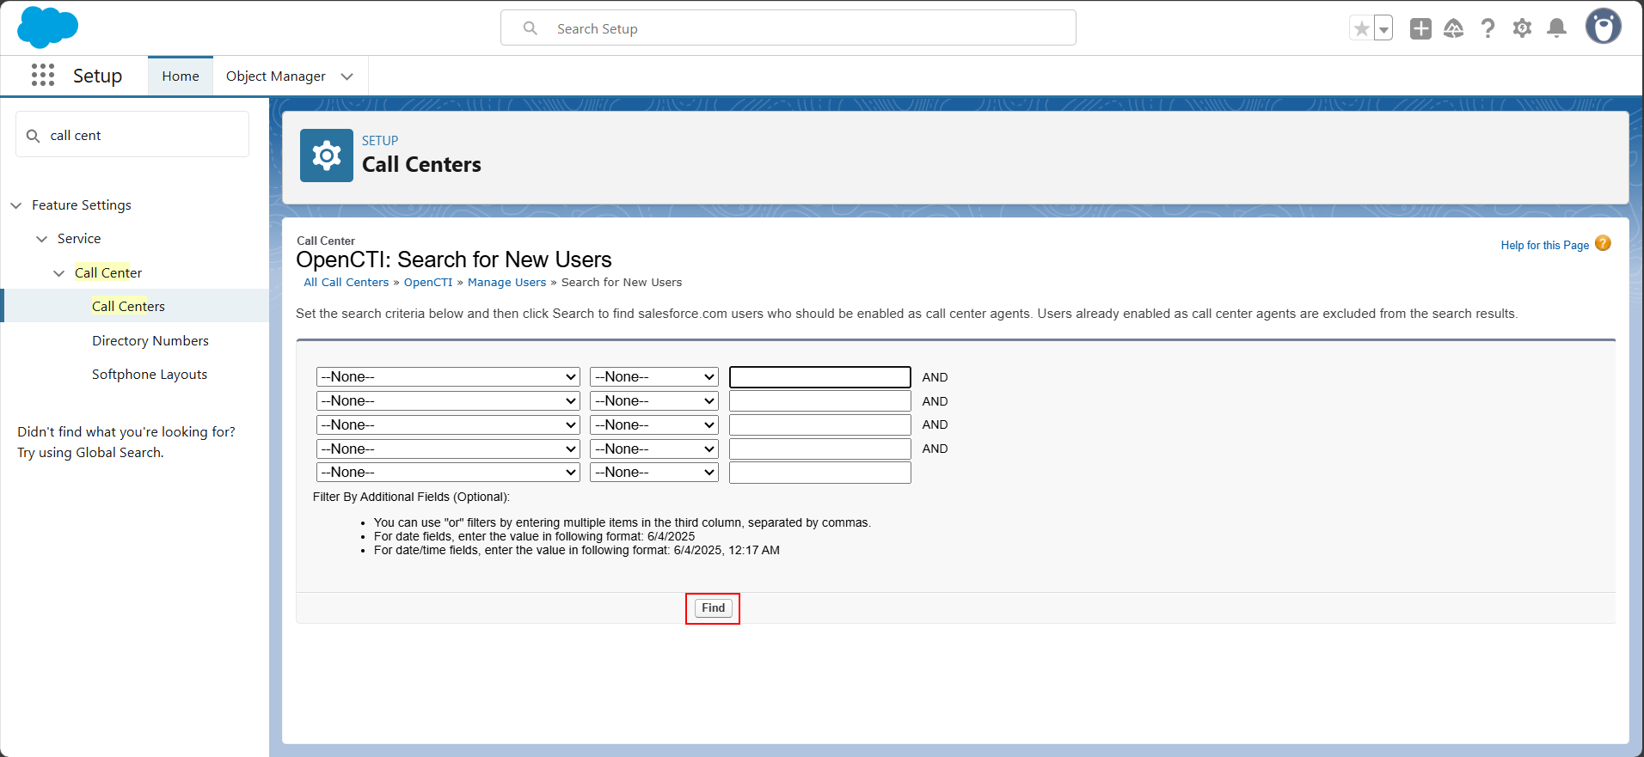Click the second row filter value field

point(820,401)
